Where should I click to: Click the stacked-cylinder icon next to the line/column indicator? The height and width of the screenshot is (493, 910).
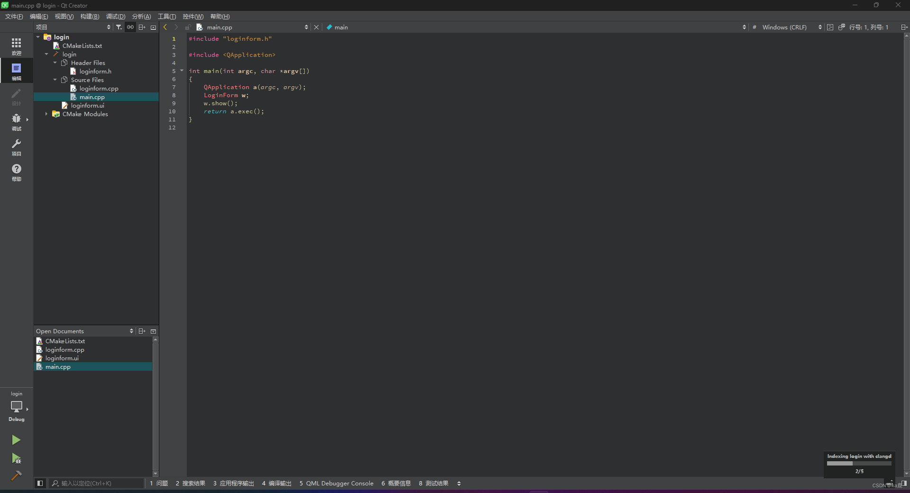coord(841,27)
